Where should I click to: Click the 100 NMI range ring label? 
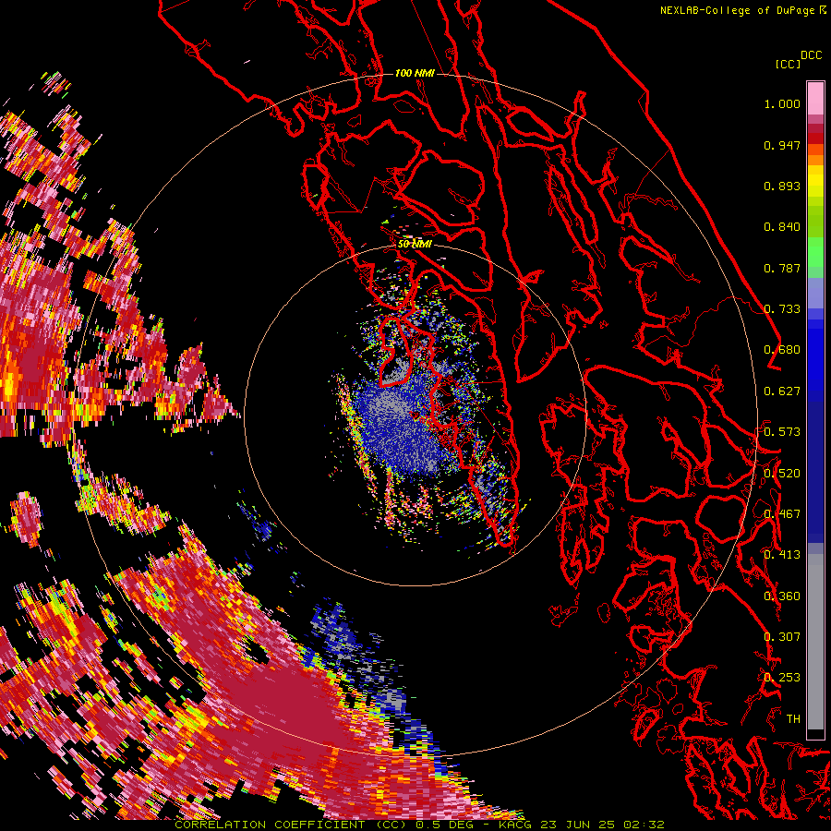pyautogui.click(x=415, y=73)
